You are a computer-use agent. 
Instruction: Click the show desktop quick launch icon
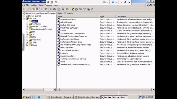click(35, 97)
